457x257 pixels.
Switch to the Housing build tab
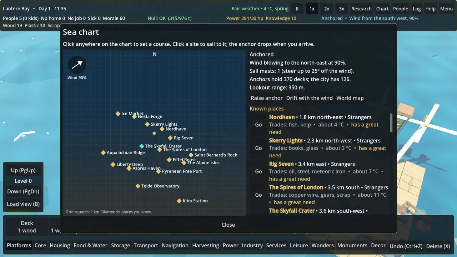tap(60, 246)
